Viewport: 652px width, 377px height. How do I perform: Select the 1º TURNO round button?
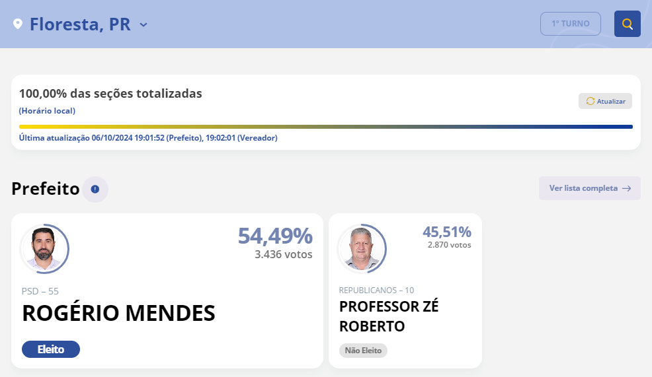pyautogui.click(x=570, y=24)
